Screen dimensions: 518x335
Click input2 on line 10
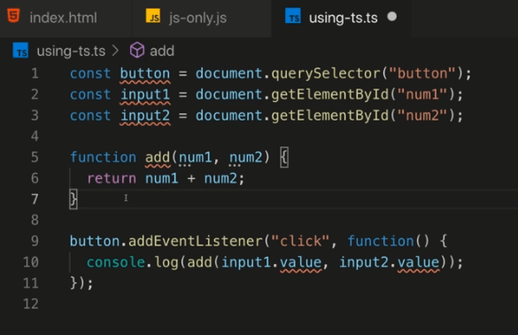click(364, 263)
